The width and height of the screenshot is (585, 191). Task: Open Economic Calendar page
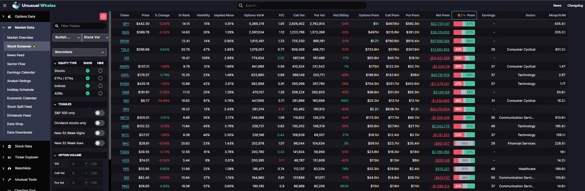coord(22,98)
